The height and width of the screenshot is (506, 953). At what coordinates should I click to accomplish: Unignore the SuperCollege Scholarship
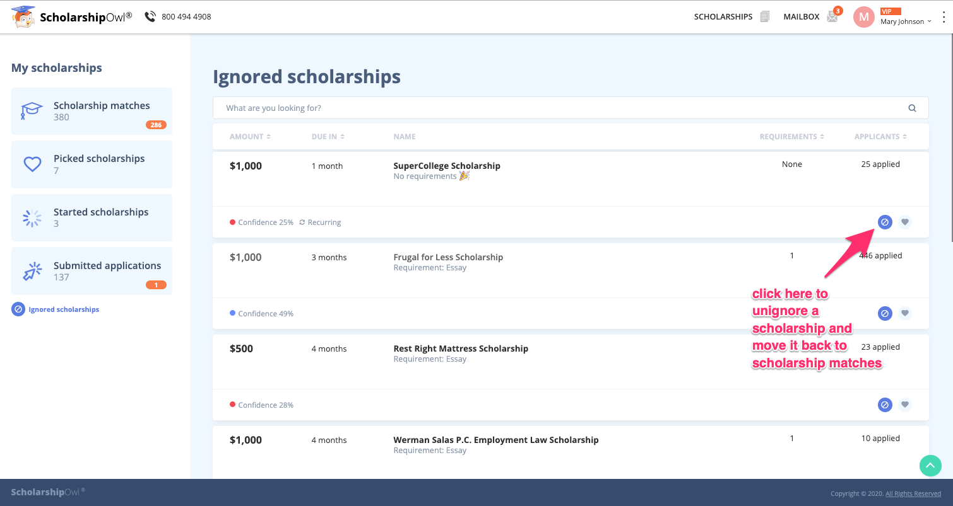pos(885,222)
